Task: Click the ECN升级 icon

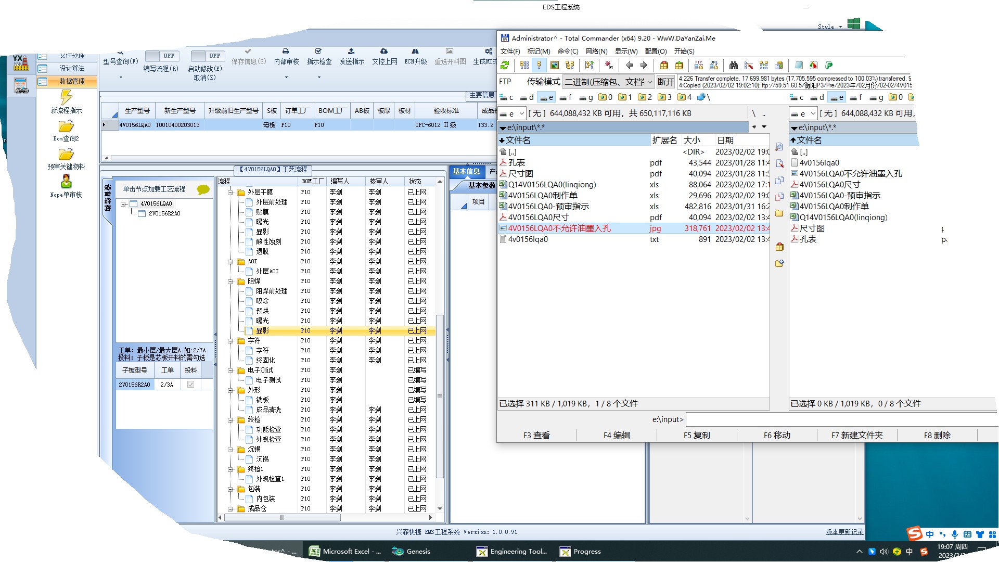Action: [x=415, y=52]
